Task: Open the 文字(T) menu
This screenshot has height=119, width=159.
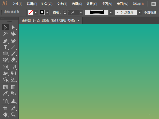Action: point(62,4)
